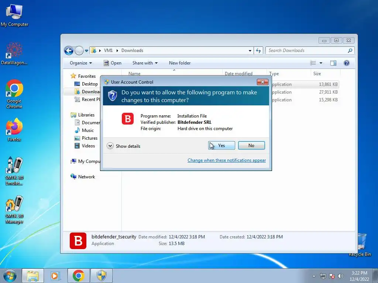This screenshot has width=378, height=283.
Task: Go back in Explorer window
Action: click(69, 50)
